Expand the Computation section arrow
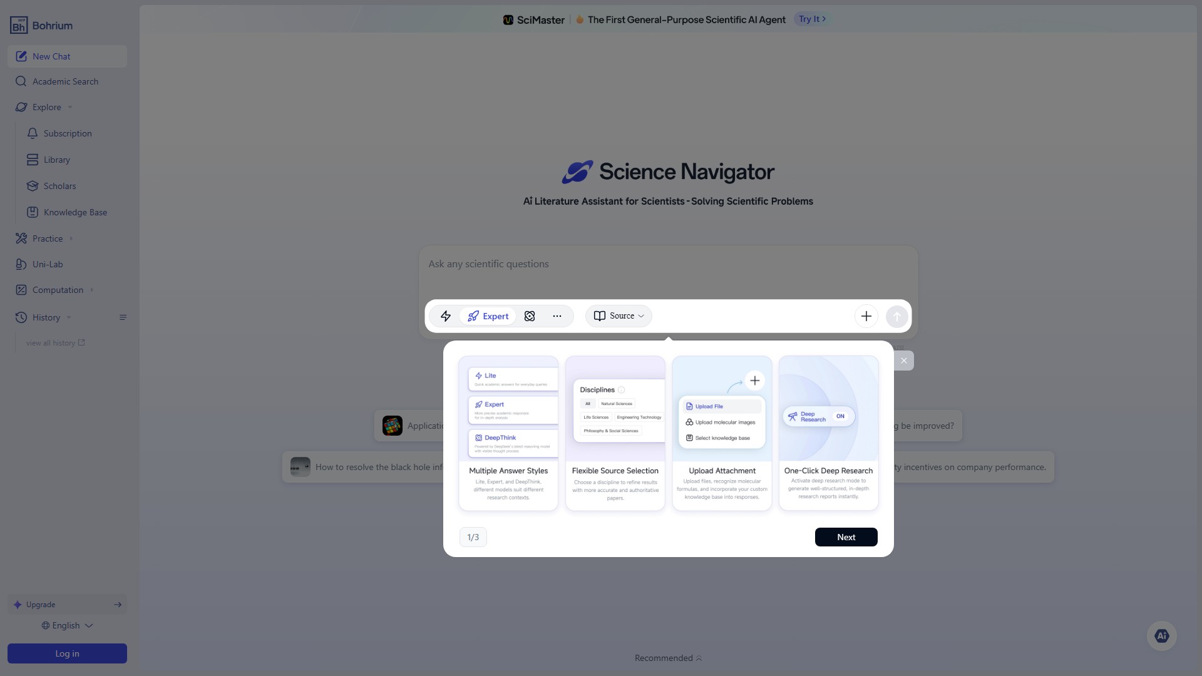 click(x=92, y=290)
